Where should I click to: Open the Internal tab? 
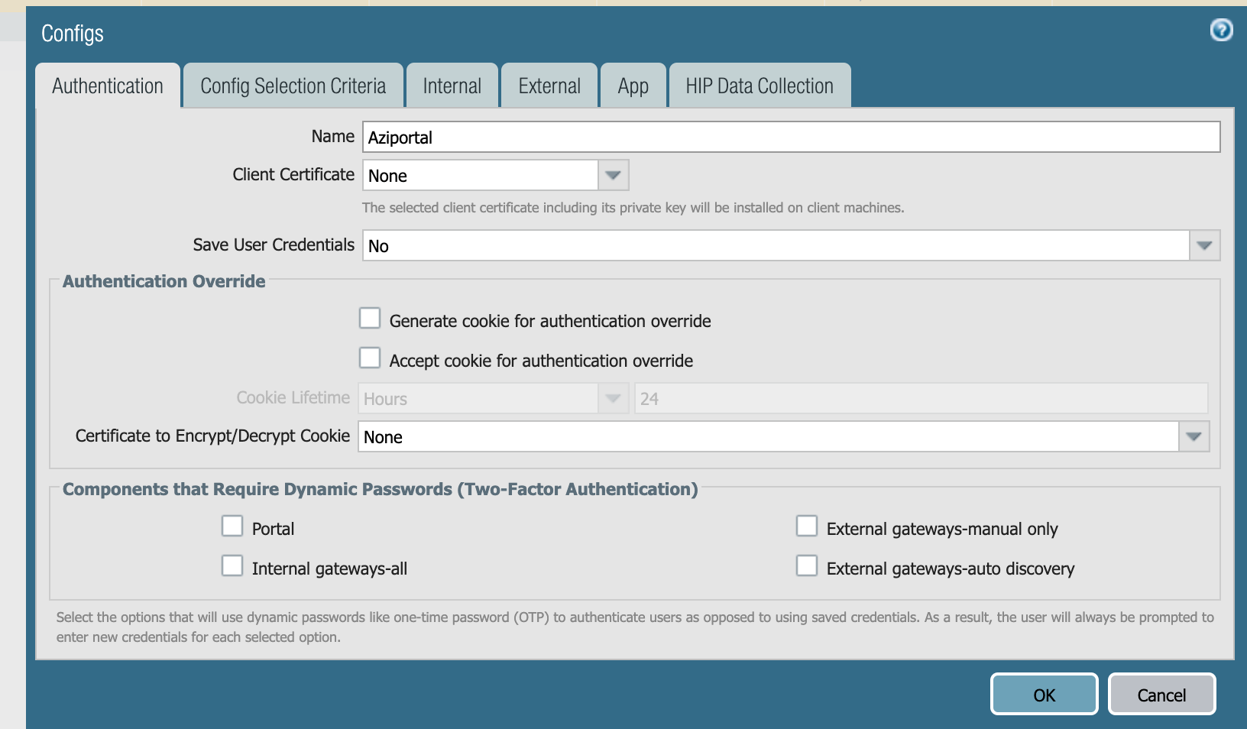(452, 86)
